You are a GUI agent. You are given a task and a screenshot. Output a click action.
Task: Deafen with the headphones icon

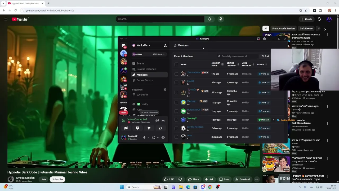click(154, 137)
